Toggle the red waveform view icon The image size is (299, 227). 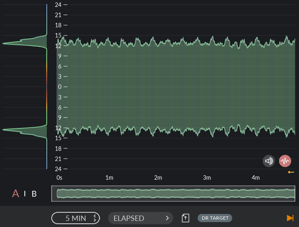[x=285, y=161]
